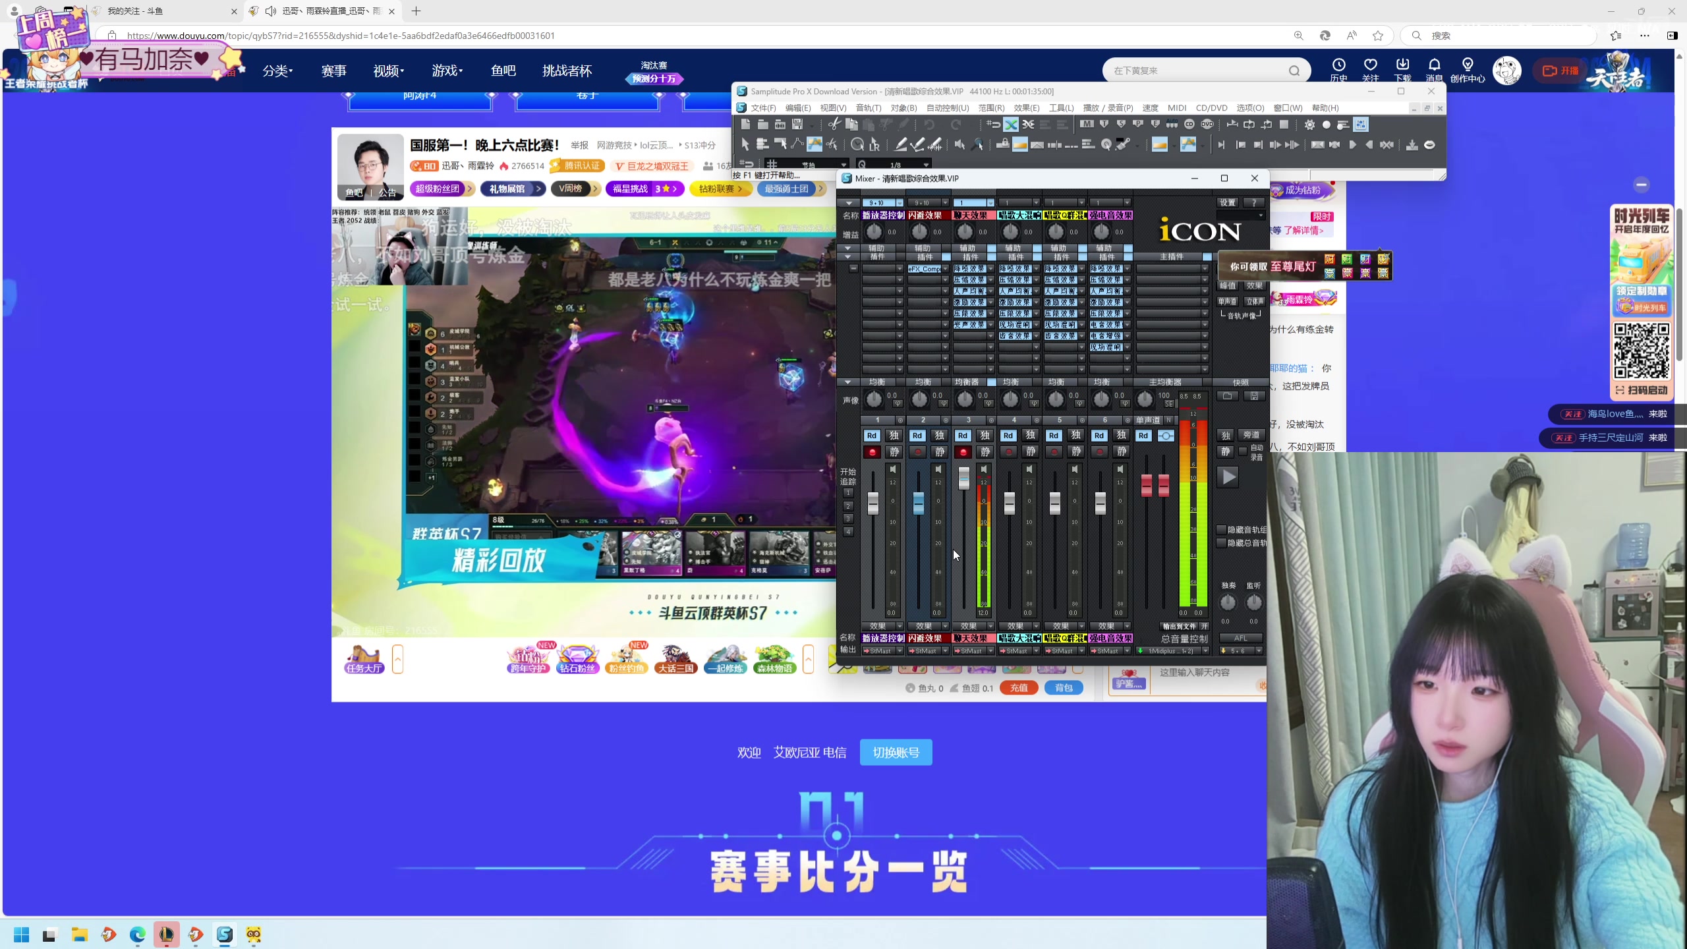Viewport: 1687px width, 949px height.
Task: Open 鱼吧 in Douyu navigation bar
Action: pos(503,71)
